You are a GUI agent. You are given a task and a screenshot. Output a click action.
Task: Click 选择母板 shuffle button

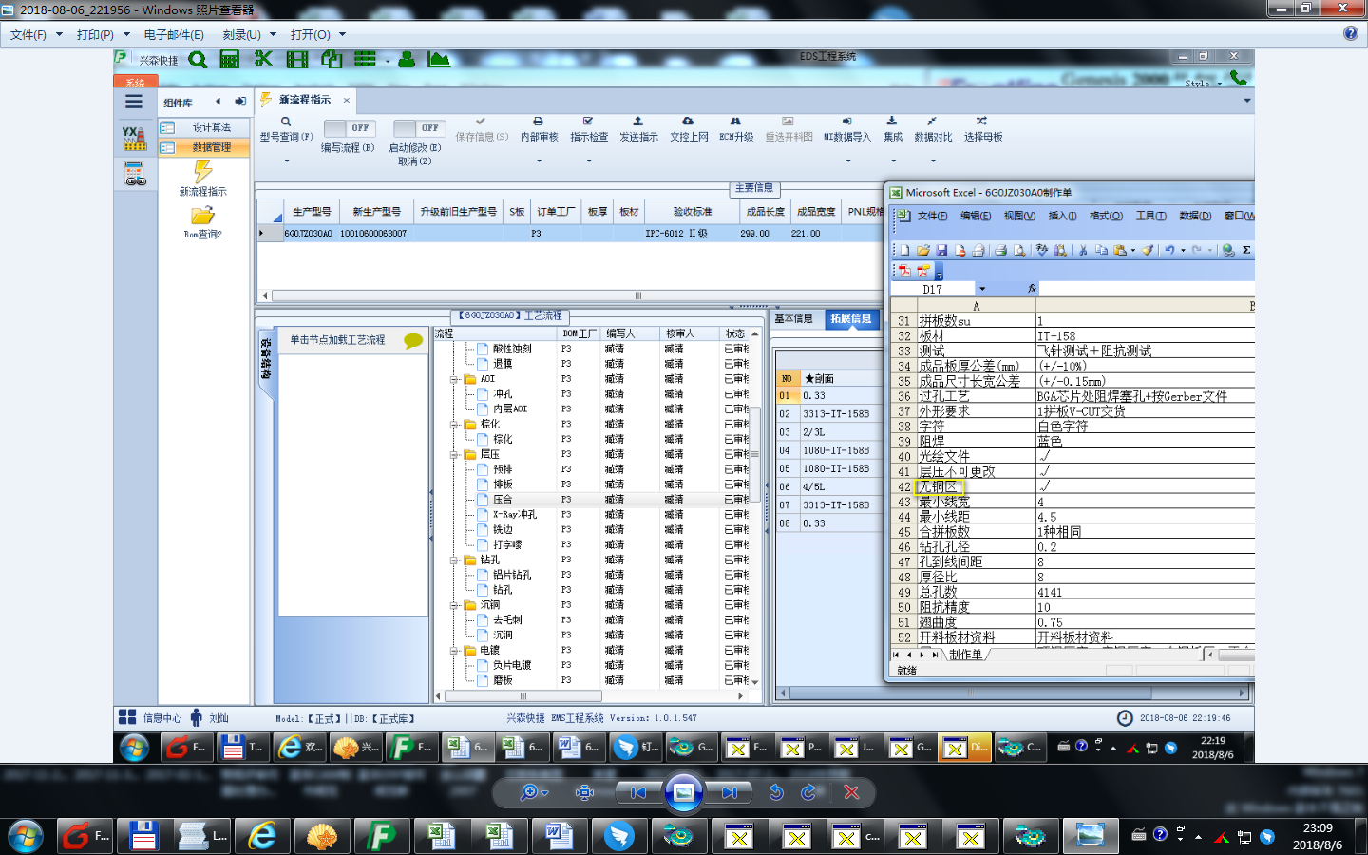coord(982,129)
